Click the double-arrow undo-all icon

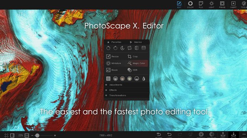coord(159,135)
